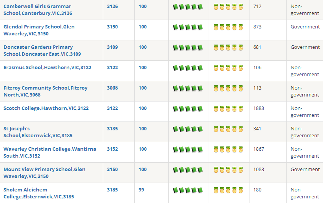323x203 pixels.
Task: Click green books icons in Glendal Primary row
Action: (x=187, y=27)
